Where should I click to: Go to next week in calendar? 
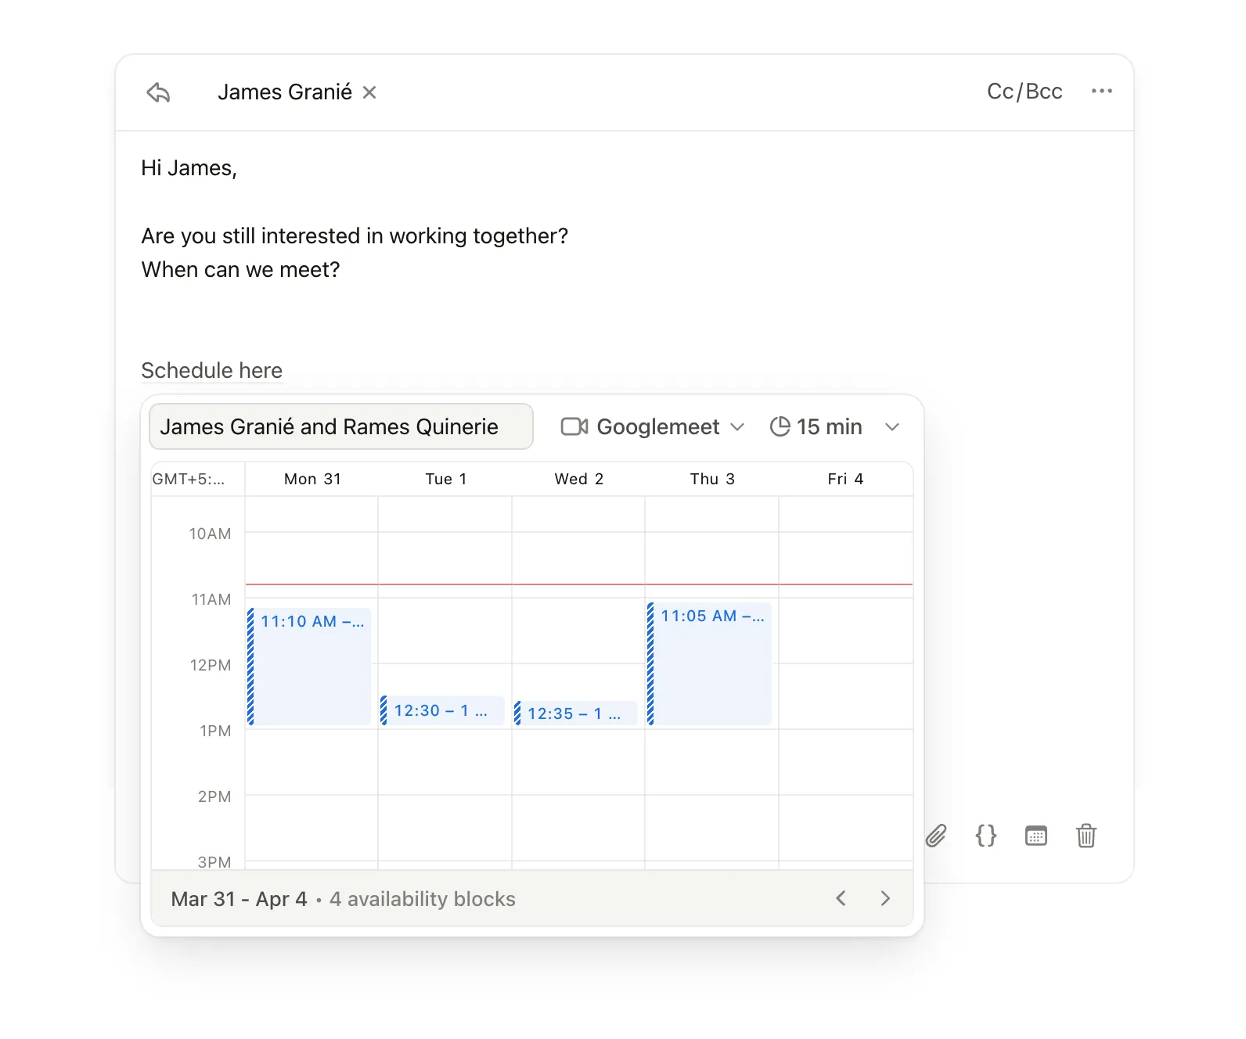885,898
